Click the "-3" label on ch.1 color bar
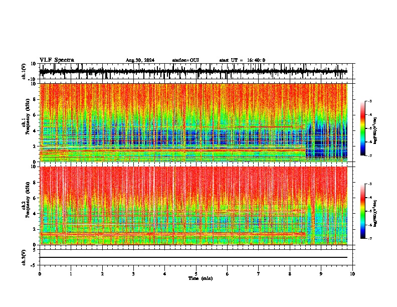 (369, 101)
